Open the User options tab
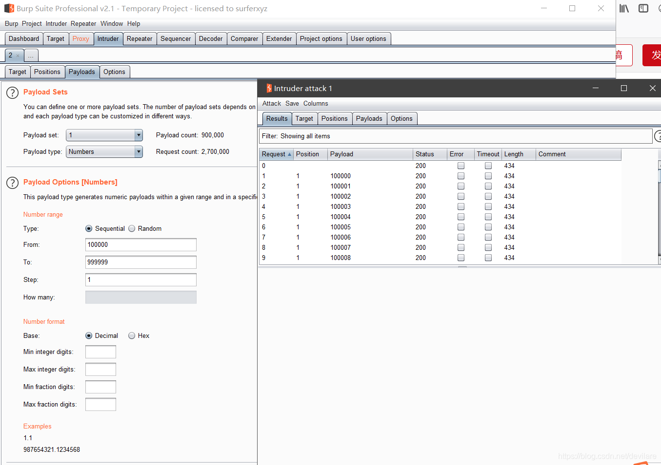 pyautogui.click(x=368, y=39)
